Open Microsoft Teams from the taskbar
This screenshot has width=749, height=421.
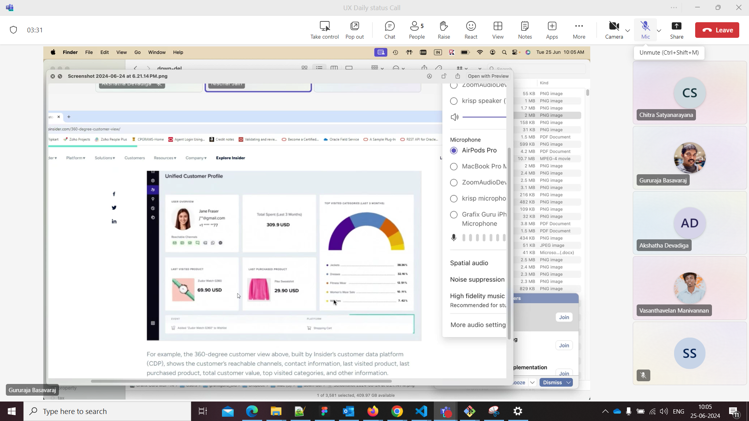(x=445, y=411)
